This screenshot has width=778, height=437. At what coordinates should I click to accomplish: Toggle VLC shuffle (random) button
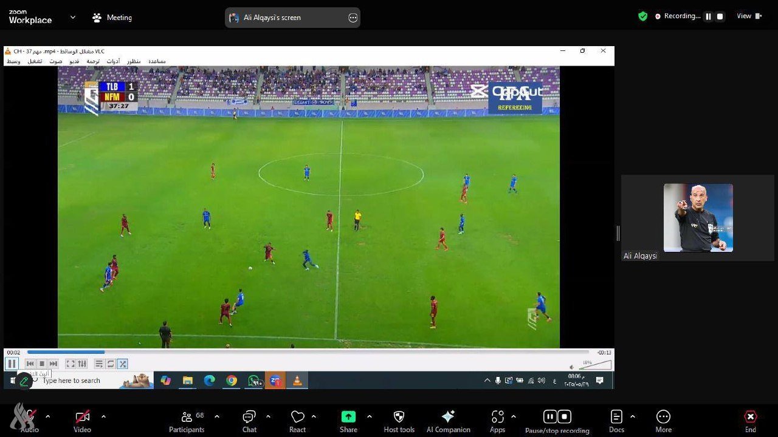[x=123, y=364]
